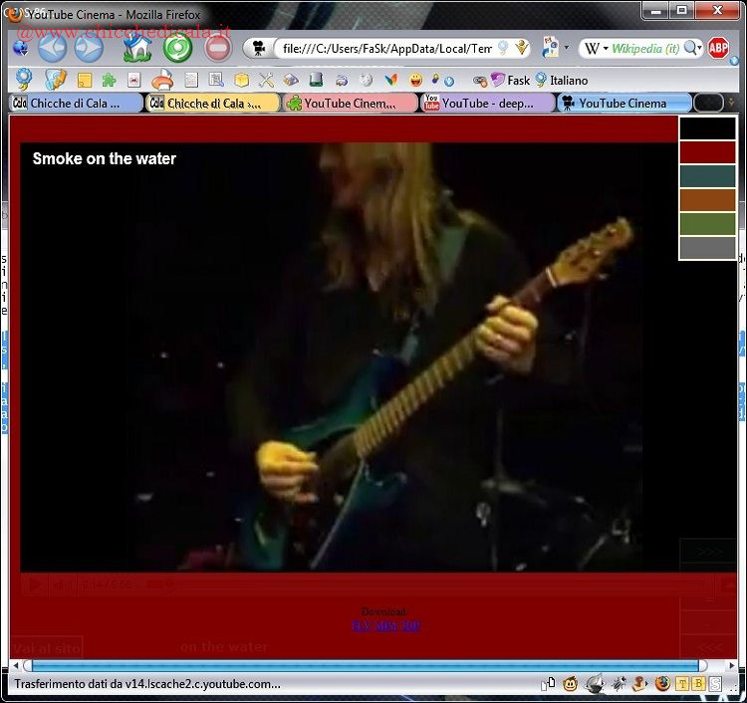Choose the orange-brown color swatch
Screen dimensions: 747x703
707,200
